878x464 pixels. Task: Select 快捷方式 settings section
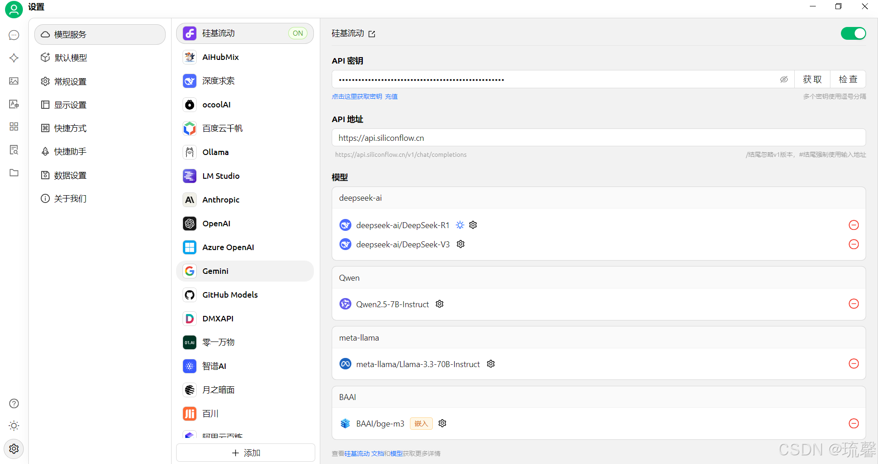(100, 128)
